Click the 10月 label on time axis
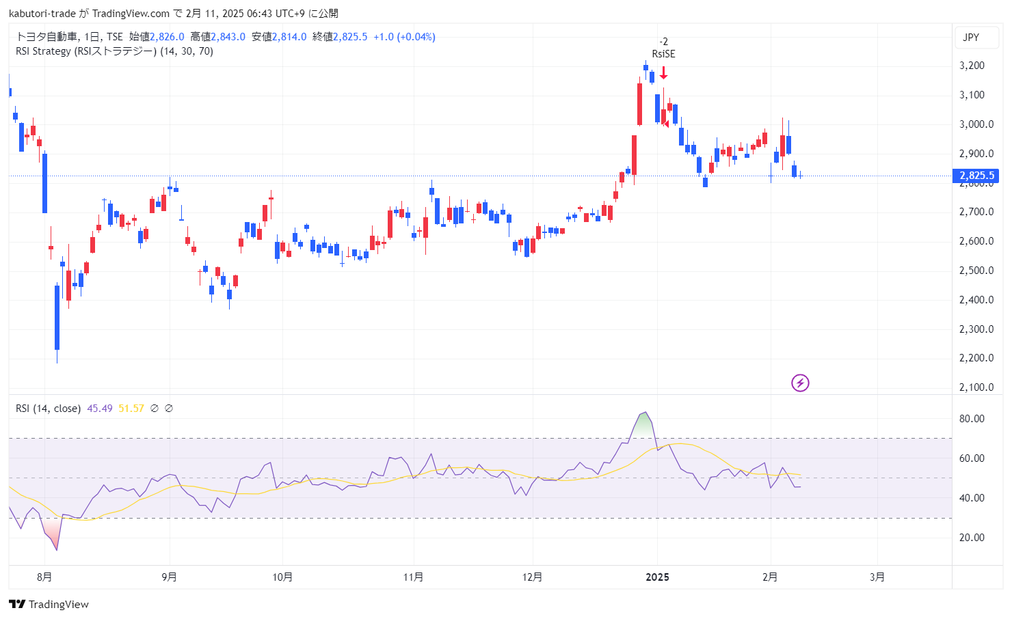Screen dimensions: 1012x619 pos(282,577)
